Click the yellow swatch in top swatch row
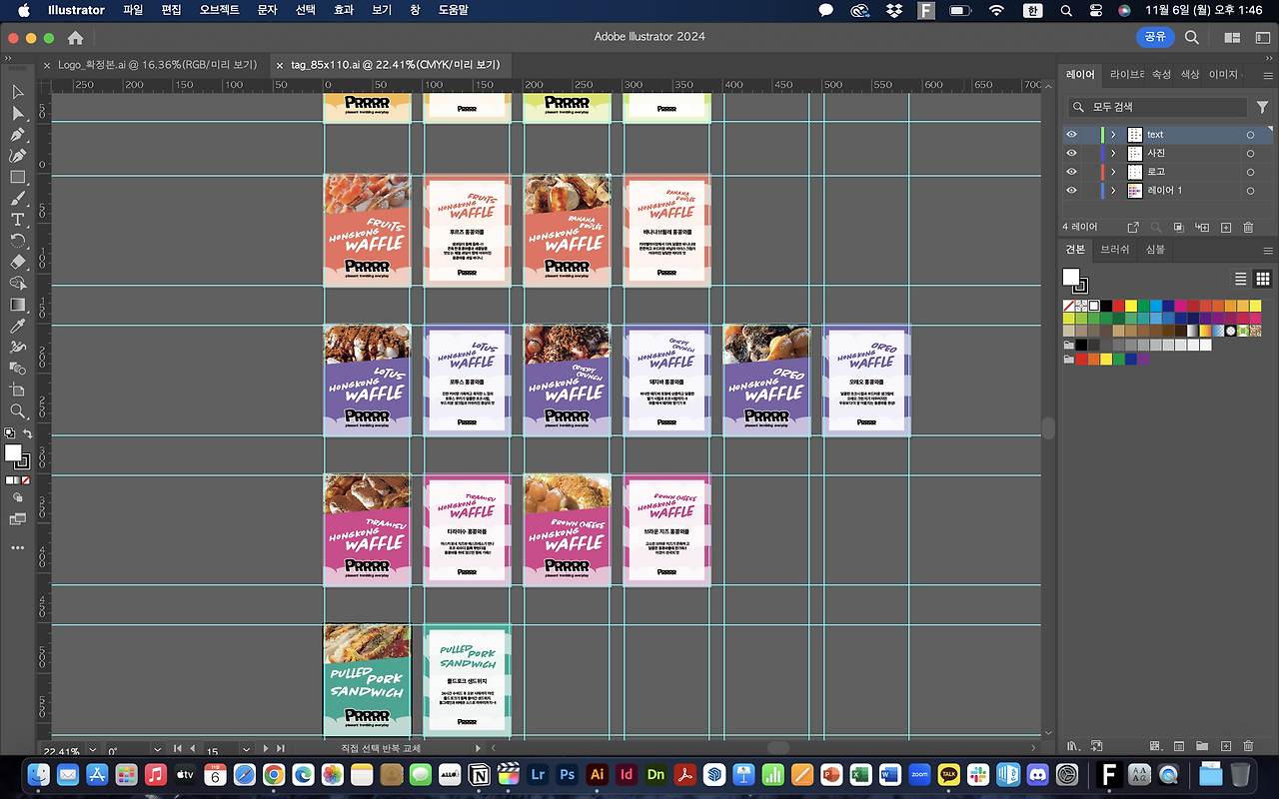This screenshot has width=1279, height=799. pos(1130,306)
